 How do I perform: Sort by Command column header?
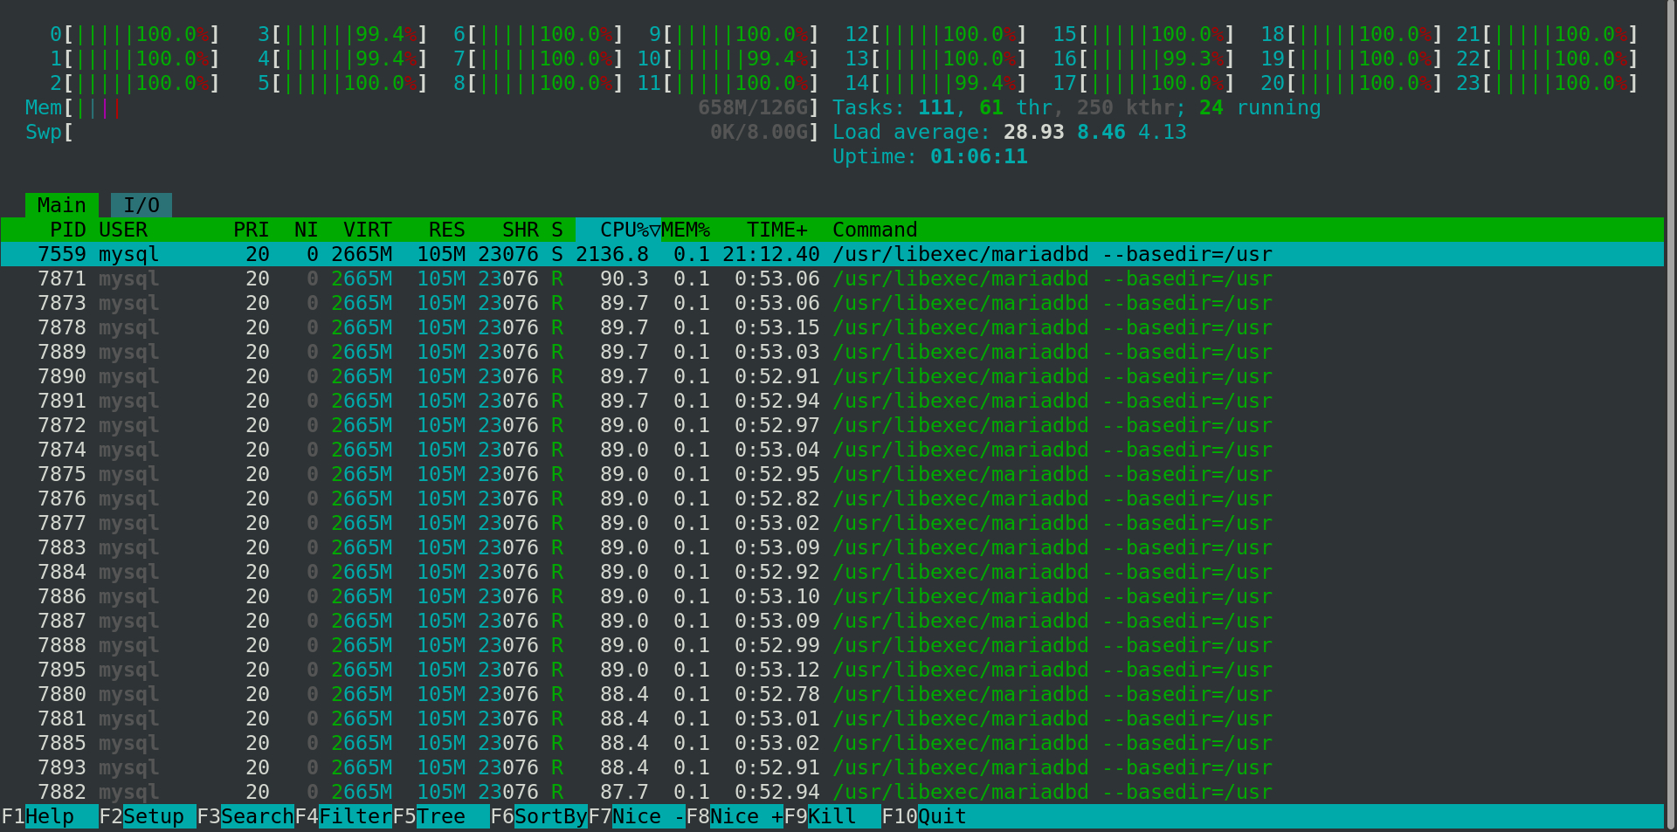click(875, 230)
